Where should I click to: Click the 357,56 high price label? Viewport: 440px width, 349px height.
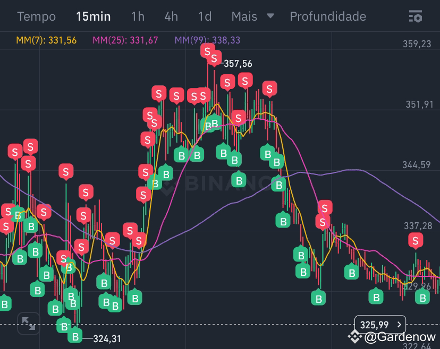click(236, 64)
